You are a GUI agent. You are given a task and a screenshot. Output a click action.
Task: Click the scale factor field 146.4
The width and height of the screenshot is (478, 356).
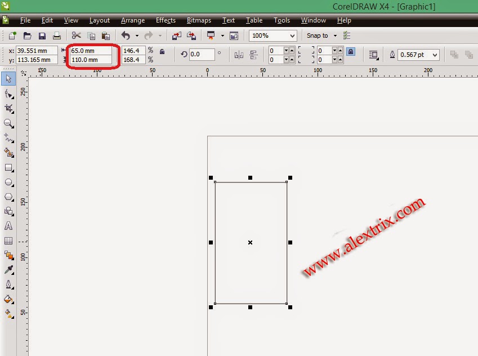click(133, 51)
